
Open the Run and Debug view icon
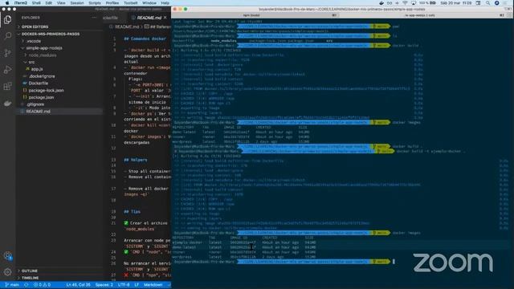[x=7, y=70]
